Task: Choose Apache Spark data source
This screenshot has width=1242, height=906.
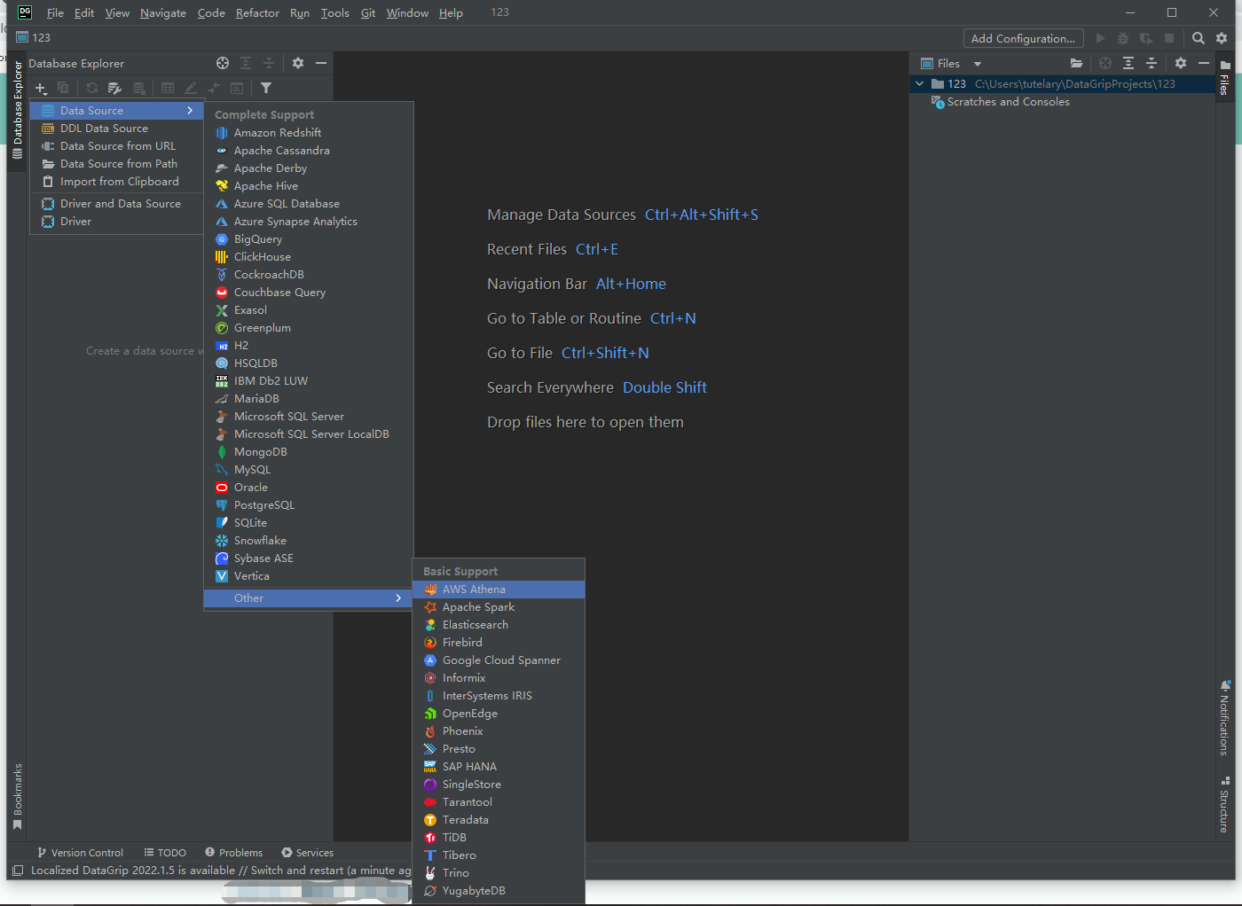Action: pyautogui.click(x=499, y=607)
